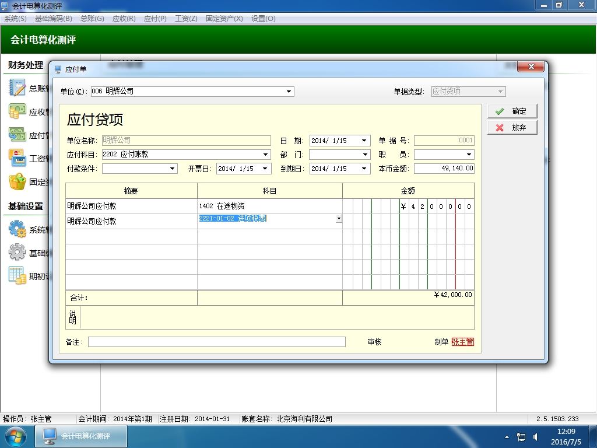Click the 确定 confirm button
The width and height of the screenshot is (597, 448).
coord(512,111)
